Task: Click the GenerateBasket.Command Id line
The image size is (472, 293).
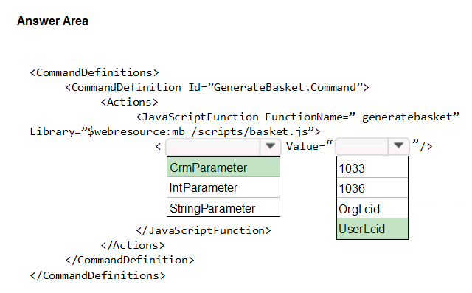Action: (x=217, y=87)
